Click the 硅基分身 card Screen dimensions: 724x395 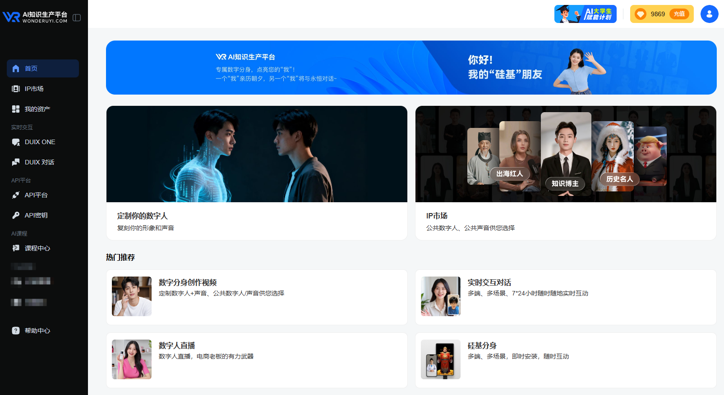(565, 360)
